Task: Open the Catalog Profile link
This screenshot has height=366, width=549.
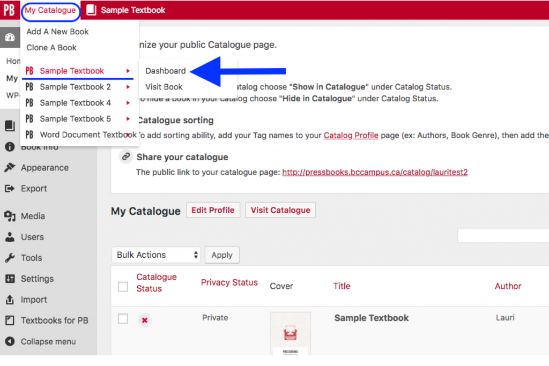Action: coord(351,136)
